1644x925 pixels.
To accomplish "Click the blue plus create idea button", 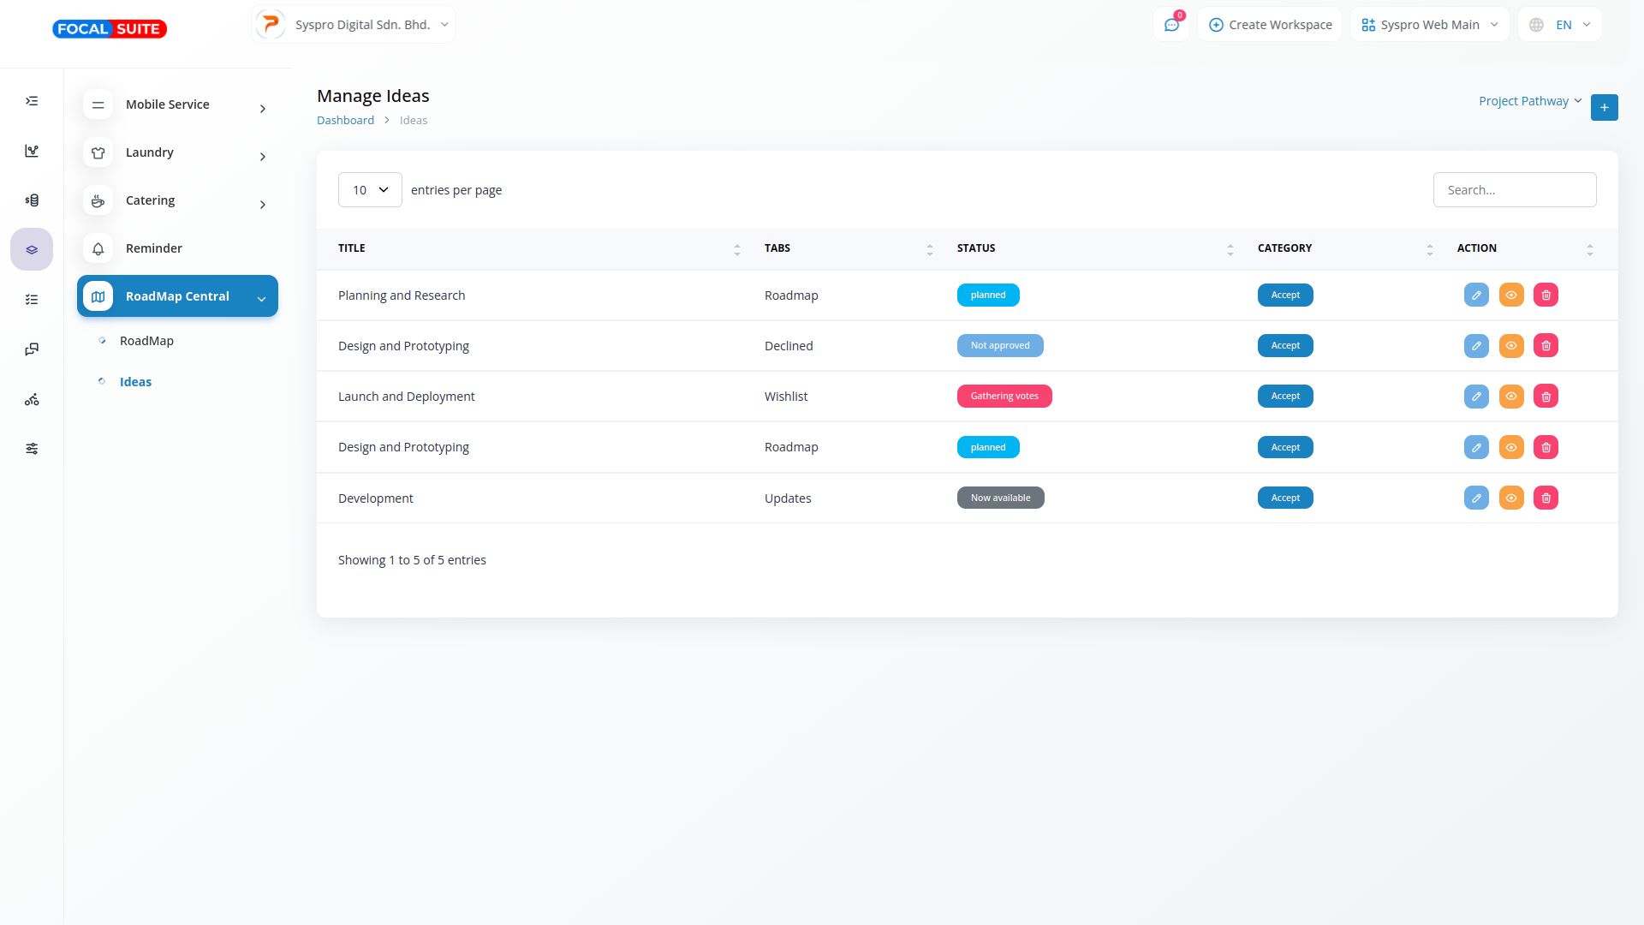I will click(1604, 108).
